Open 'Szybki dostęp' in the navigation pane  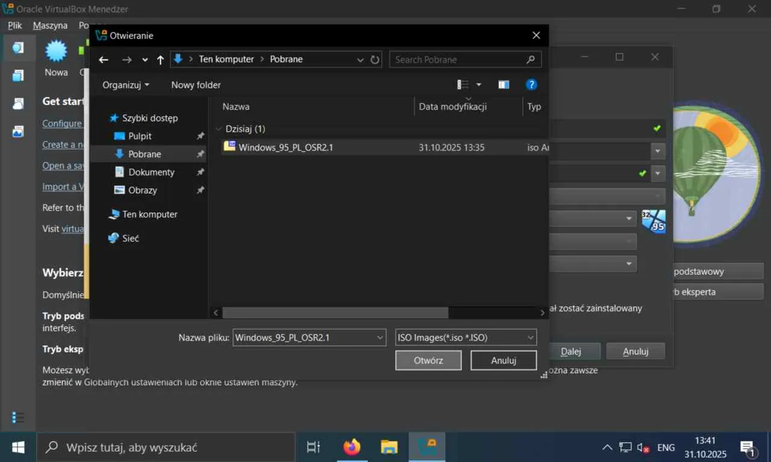(x=149, y=118)
